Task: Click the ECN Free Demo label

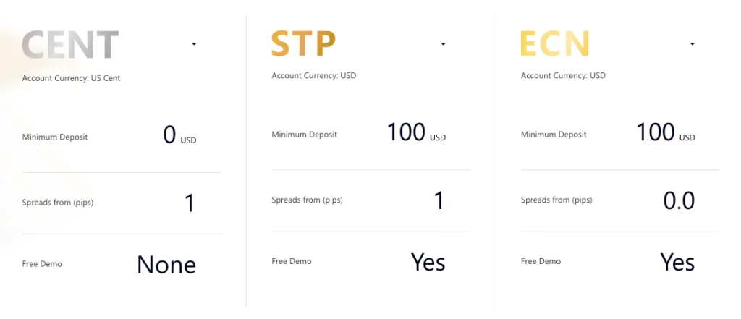Action: [541, 261]
